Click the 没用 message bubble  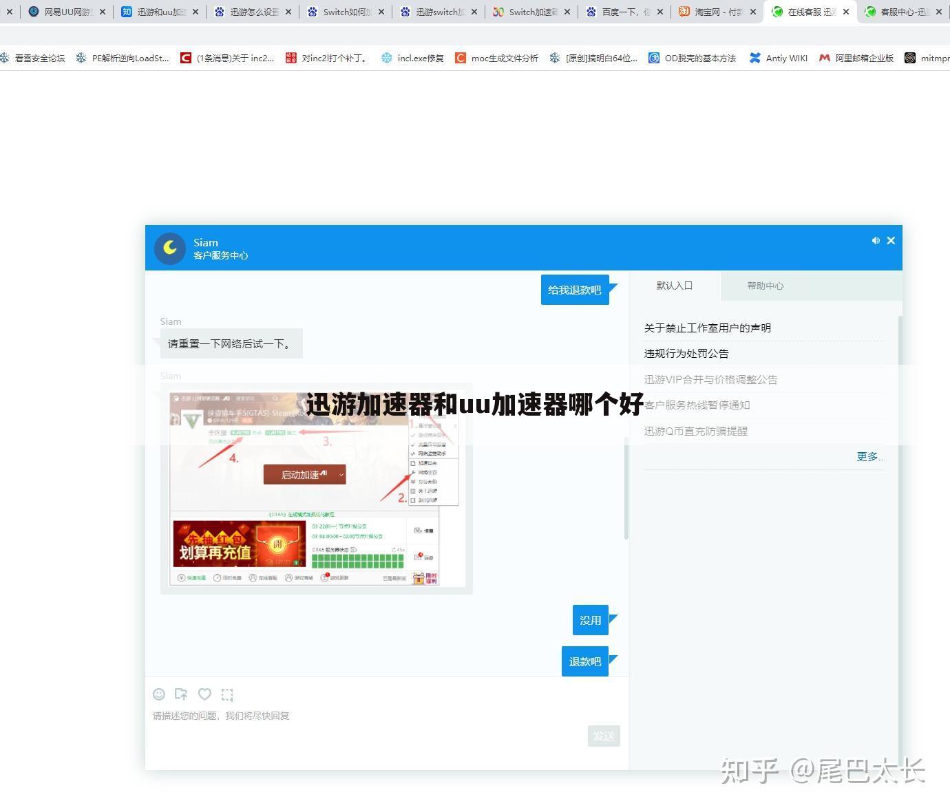click(x=591, y=620)
